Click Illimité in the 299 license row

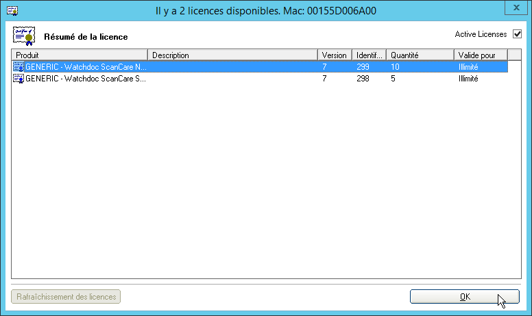click(x=468, y=66)
